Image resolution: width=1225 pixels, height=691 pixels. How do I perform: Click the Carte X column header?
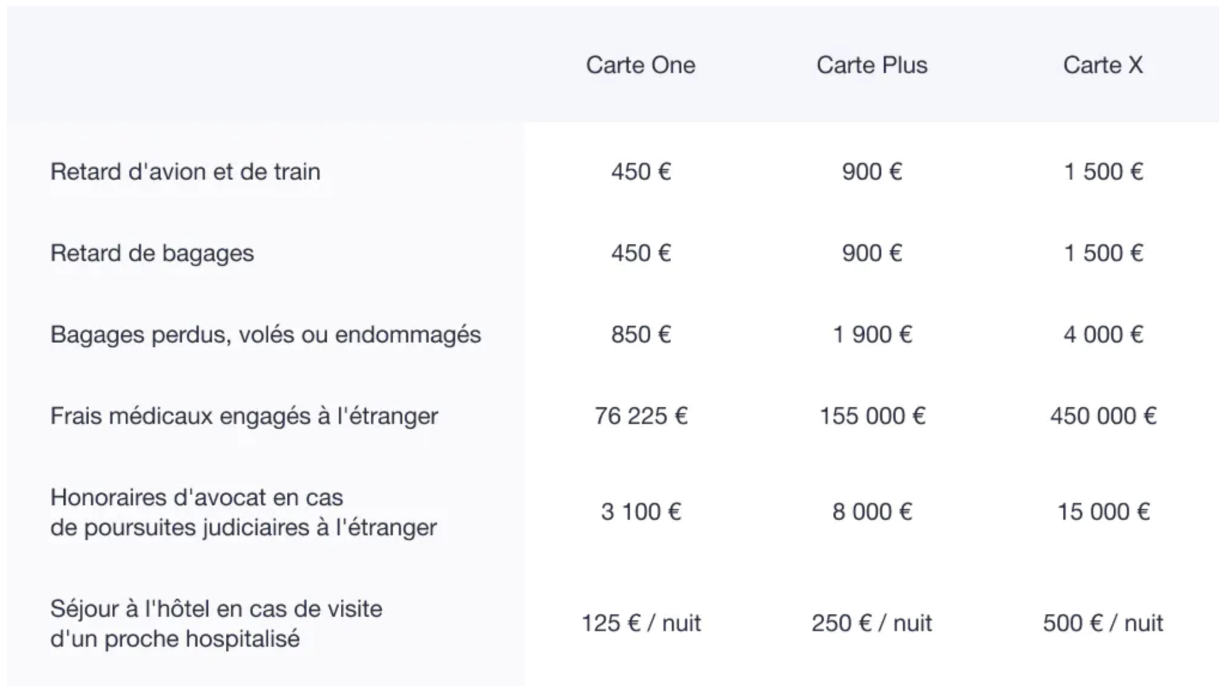pos(1102,65)
